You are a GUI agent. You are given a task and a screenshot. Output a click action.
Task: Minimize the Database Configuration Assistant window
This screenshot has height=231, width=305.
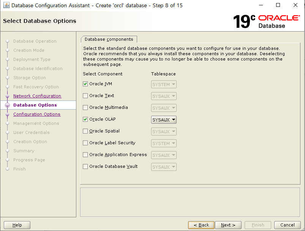tap(261, 5)
